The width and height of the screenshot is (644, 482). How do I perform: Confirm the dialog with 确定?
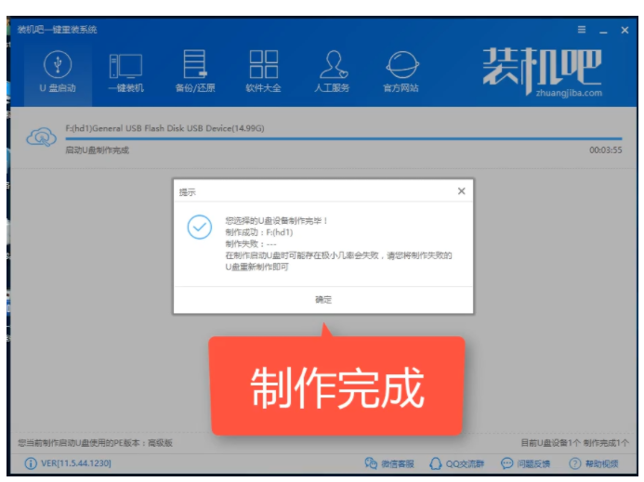(322, 300)
